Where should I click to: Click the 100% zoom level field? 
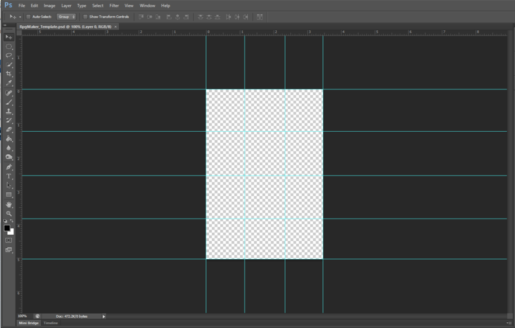[23, 316]
